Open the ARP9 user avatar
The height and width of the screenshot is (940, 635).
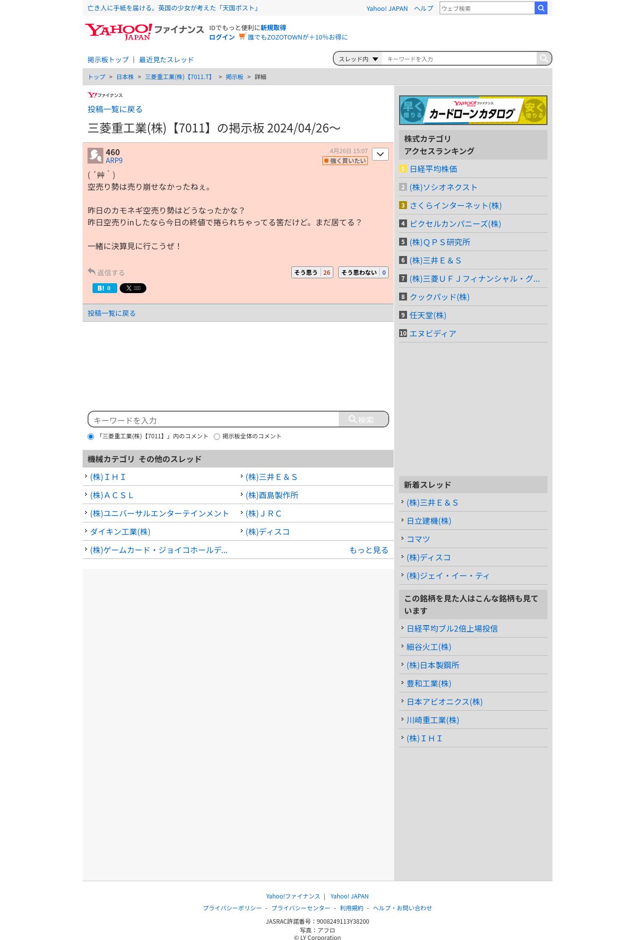[x=95, y=156]
